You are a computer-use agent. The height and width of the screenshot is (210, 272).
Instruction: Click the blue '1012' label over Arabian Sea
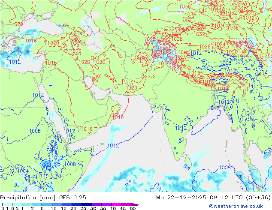tap(113, 146)
